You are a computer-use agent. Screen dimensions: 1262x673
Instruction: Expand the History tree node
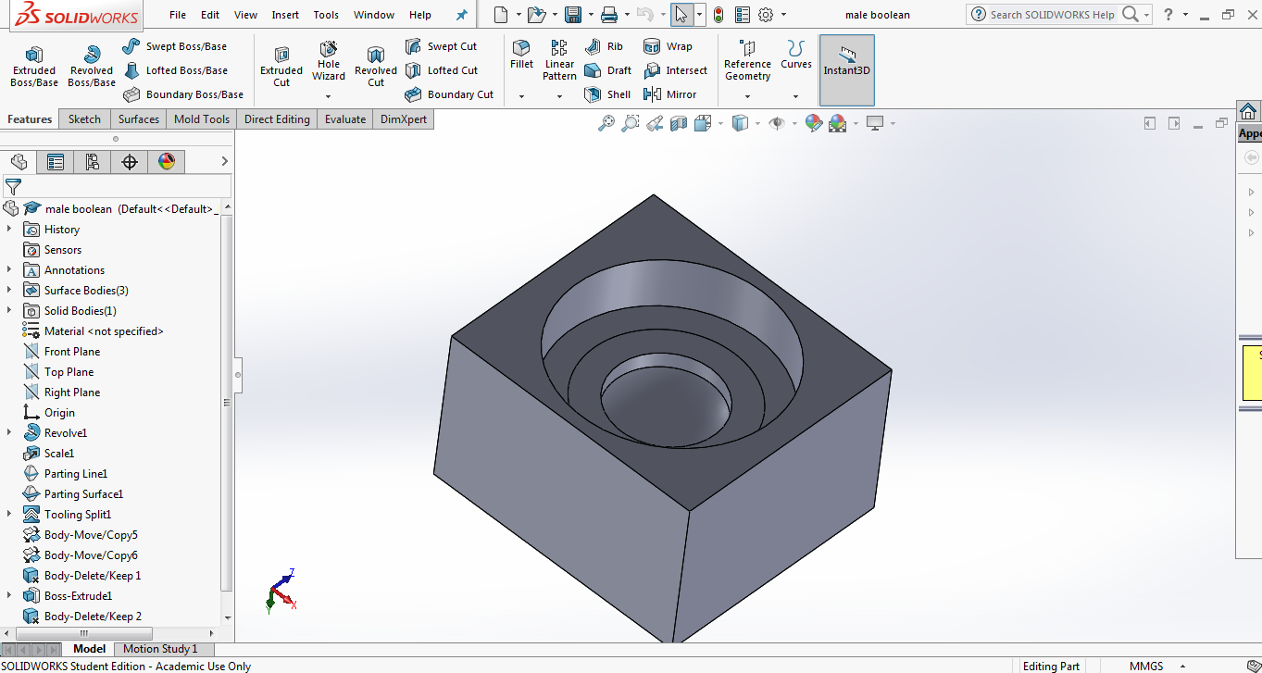[x=9, y=229]
